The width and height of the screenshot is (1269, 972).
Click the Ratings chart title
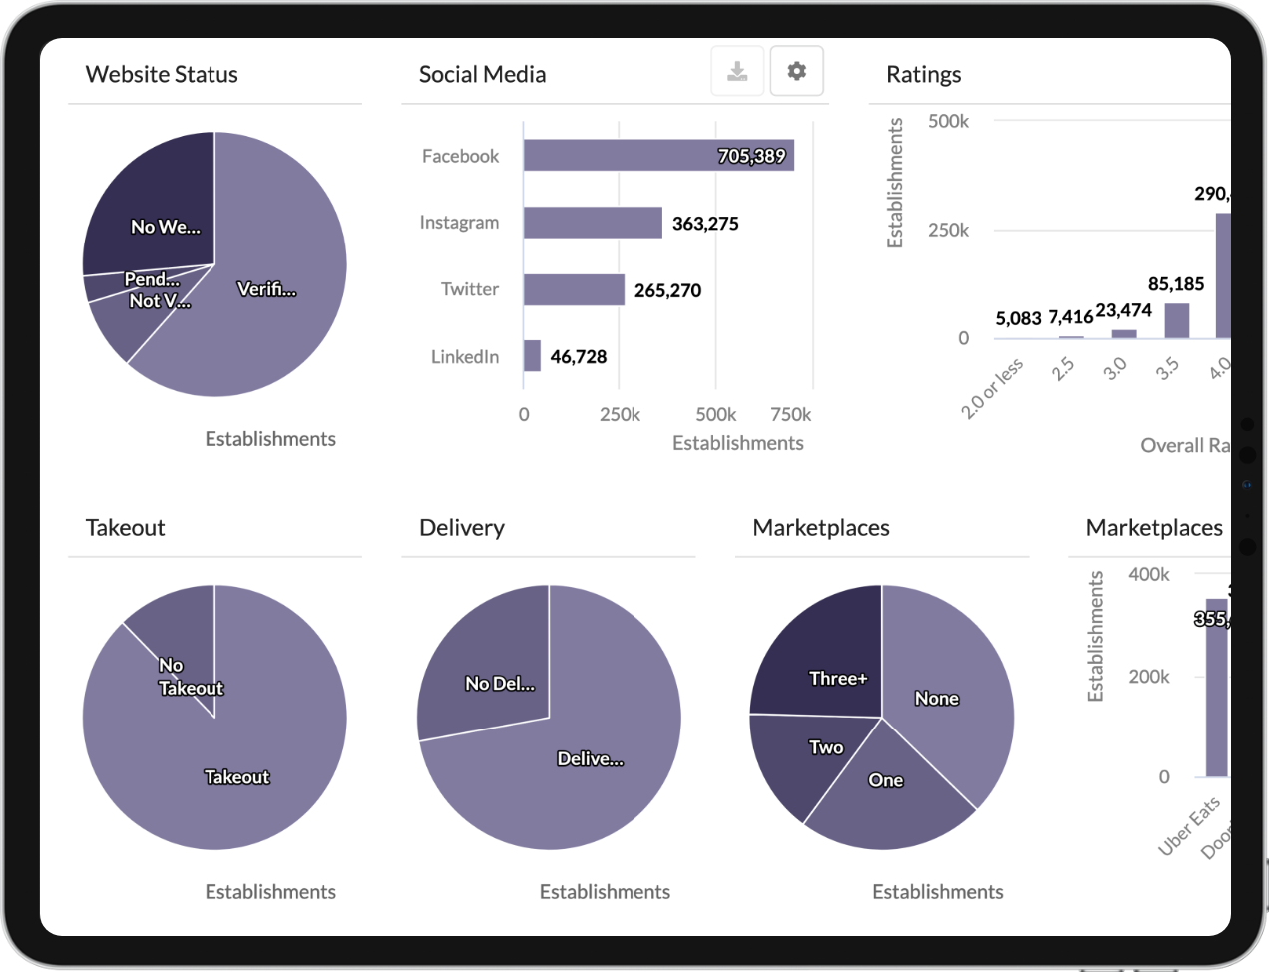click(x=923, y=74)
